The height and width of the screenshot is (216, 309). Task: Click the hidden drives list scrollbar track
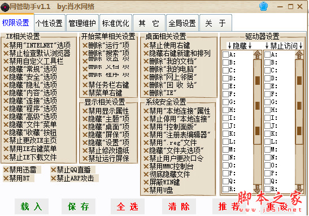pyautogui.click(x=257, y=122)
